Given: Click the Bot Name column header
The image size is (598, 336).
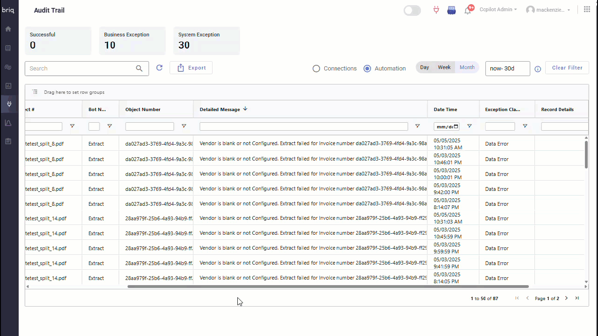Looking at the screenshot, I should pyautogui.click(x=97, y=109).
